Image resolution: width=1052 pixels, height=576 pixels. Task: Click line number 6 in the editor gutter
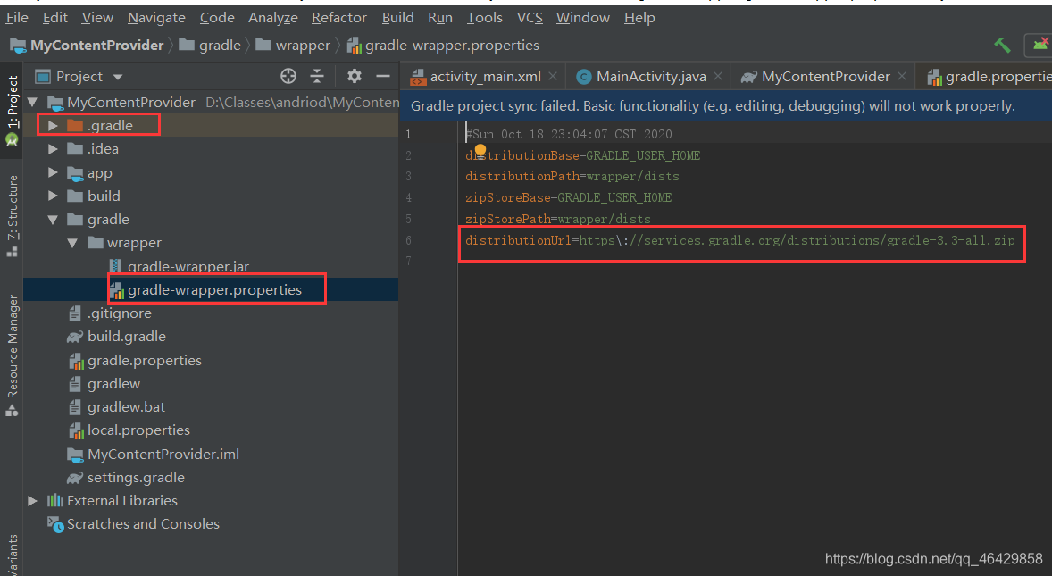coord(408,239)
